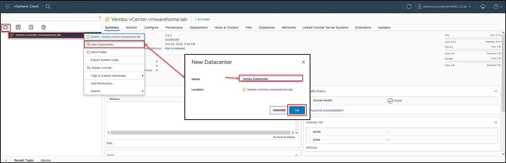Collapse the Tags card
This screenshot has width=506, height=163.
coord(296,155)
